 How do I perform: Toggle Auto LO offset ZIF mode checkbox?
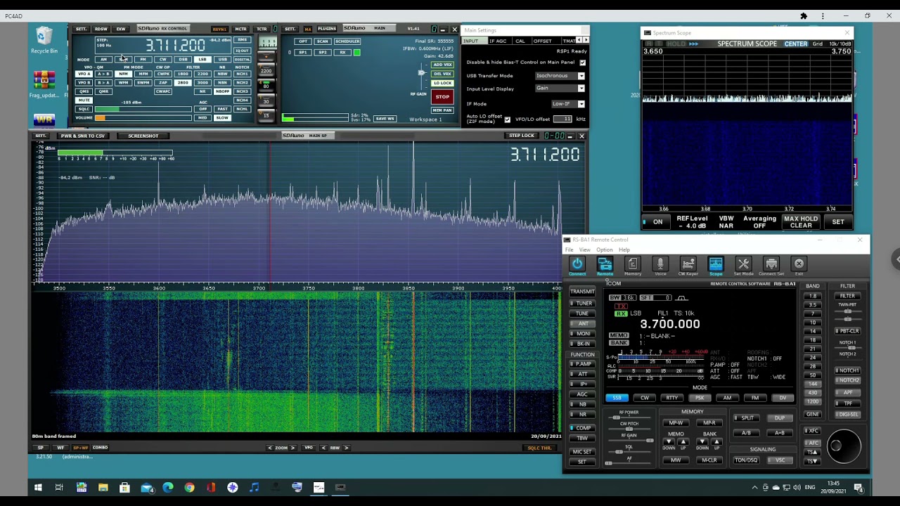[507, 119]
